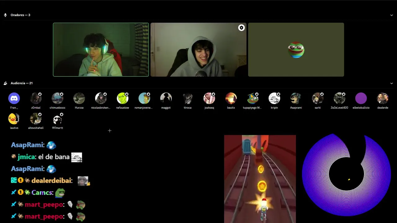
Task: Open nicolasbroken's audience avatar
Action: coord(101,98)
